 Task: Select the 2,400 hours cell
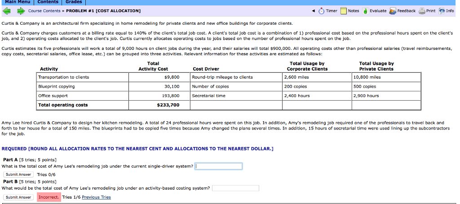(x=317, y=96)
